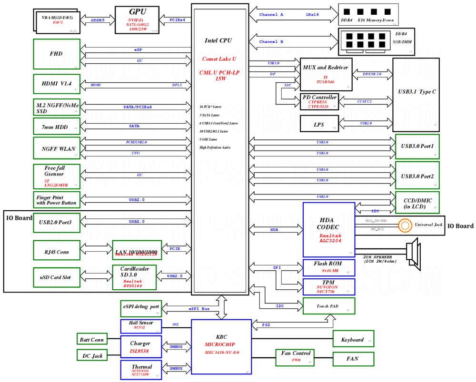Select the CCD/DMIC (in LCD) block

(x=417, y=202)
